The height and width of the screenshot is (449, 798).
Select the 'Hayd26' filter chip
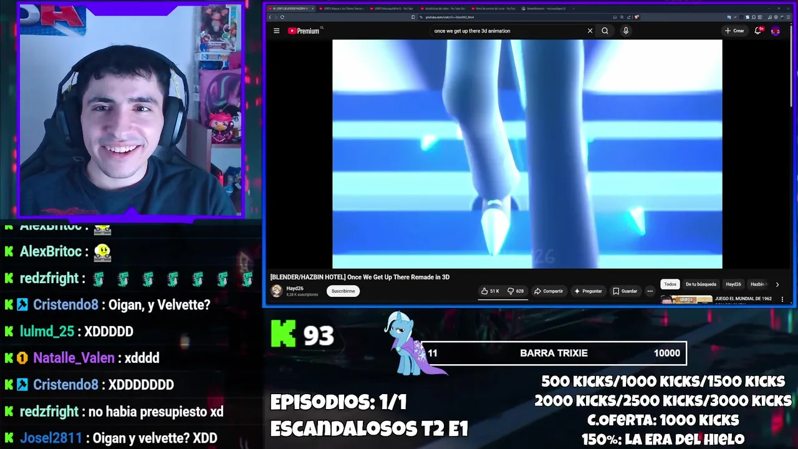[733, 284]
